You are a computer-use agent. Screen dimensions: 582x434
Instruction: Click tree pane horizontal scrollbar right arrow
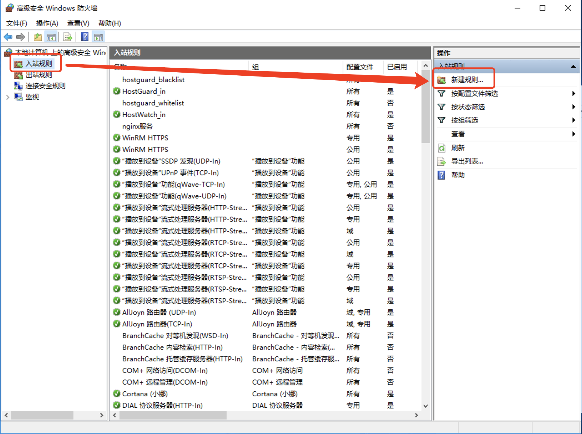tap(102, 415)
